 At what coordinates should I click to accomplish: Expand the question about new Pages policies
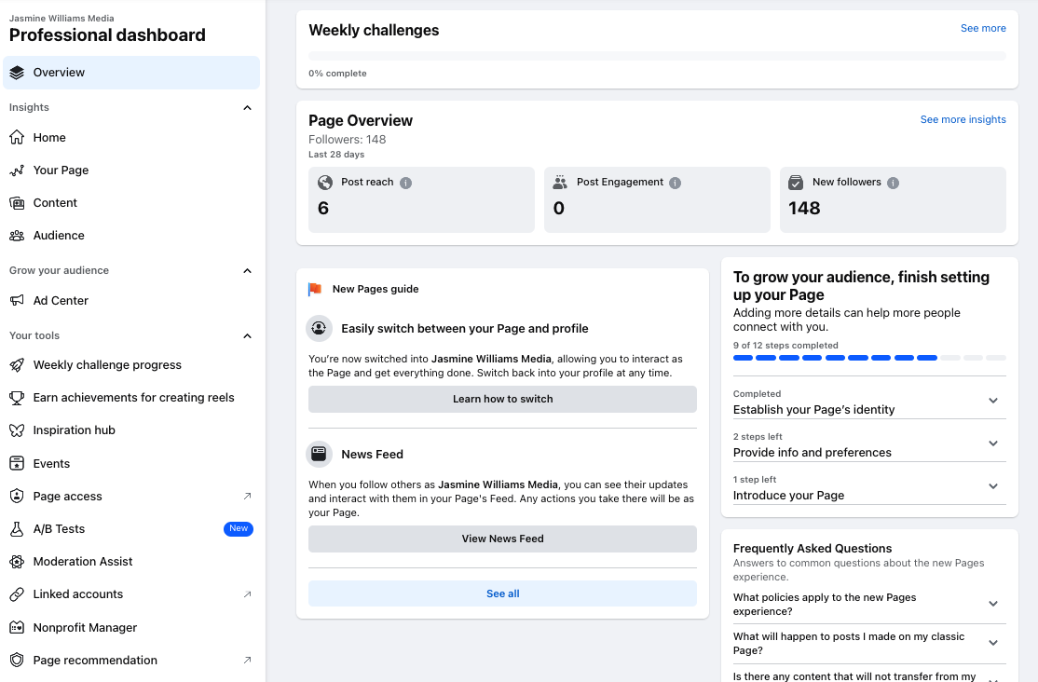[992, 604]
